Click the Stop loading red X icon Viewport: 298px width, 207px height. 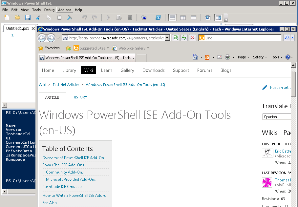click(193, 38)
